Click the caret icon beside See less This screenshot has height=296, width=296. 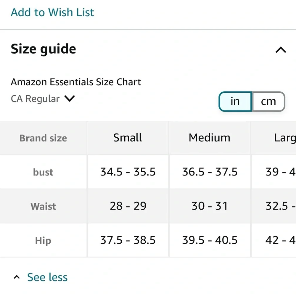pos(17,277)
